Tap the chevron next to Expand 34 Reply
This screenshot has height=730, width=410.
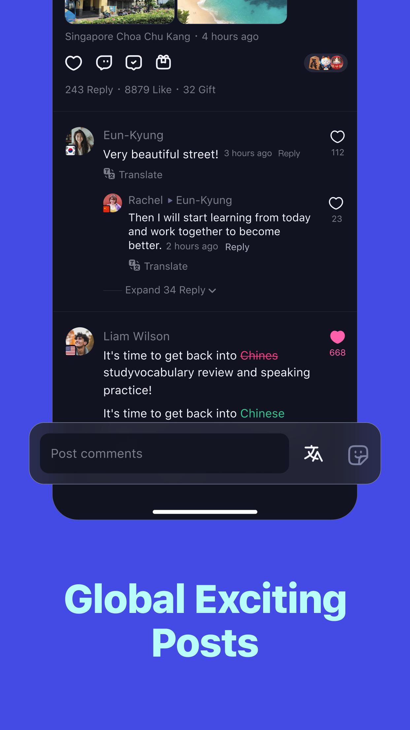212,291
